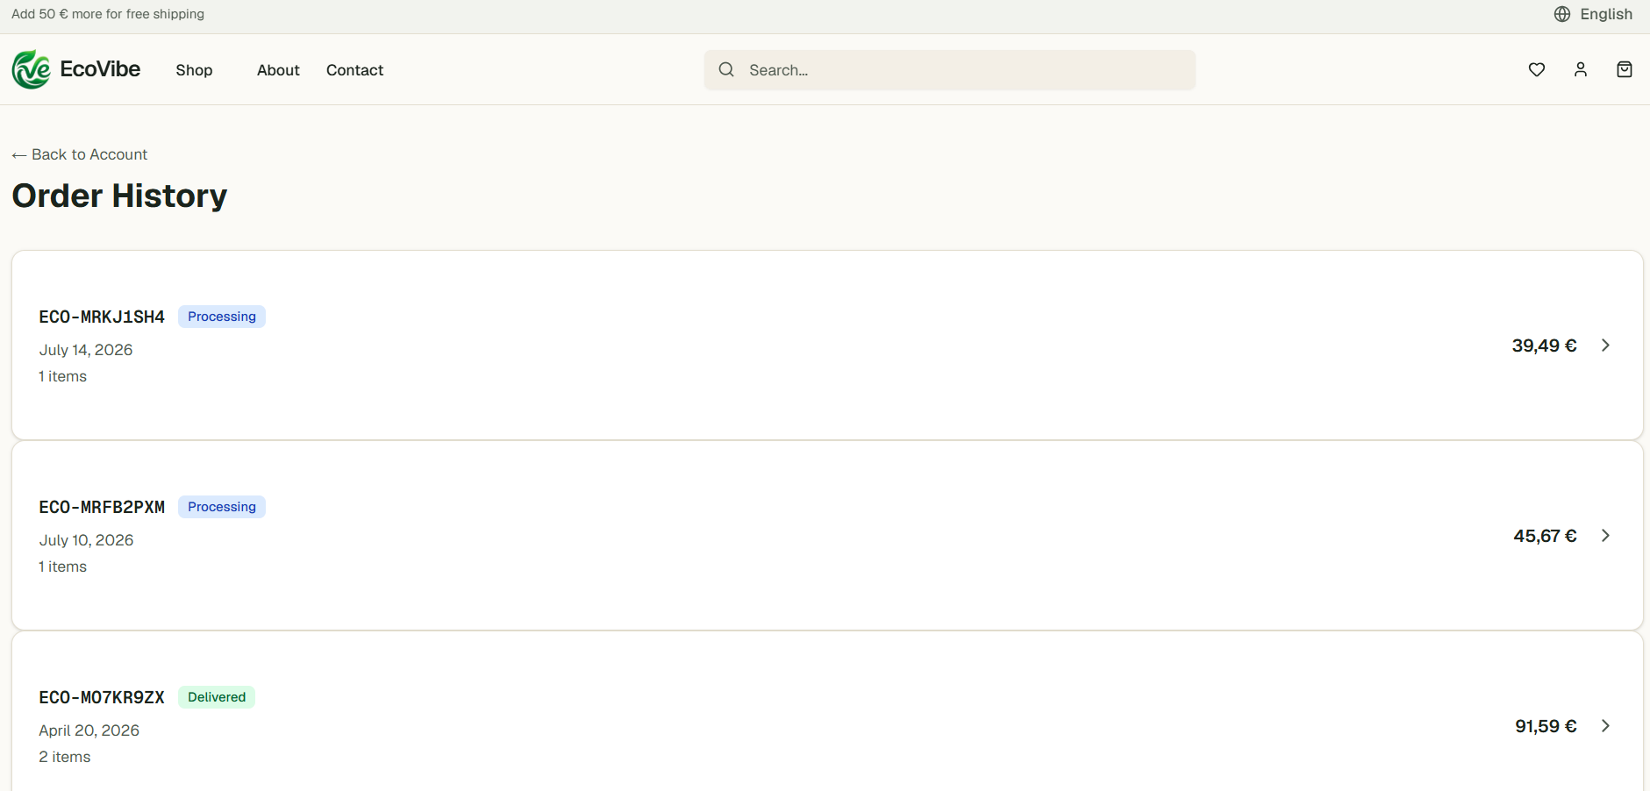The image size is (1650, 791).
Task: Click the search magnifier icon
Action: click(726, 69)
